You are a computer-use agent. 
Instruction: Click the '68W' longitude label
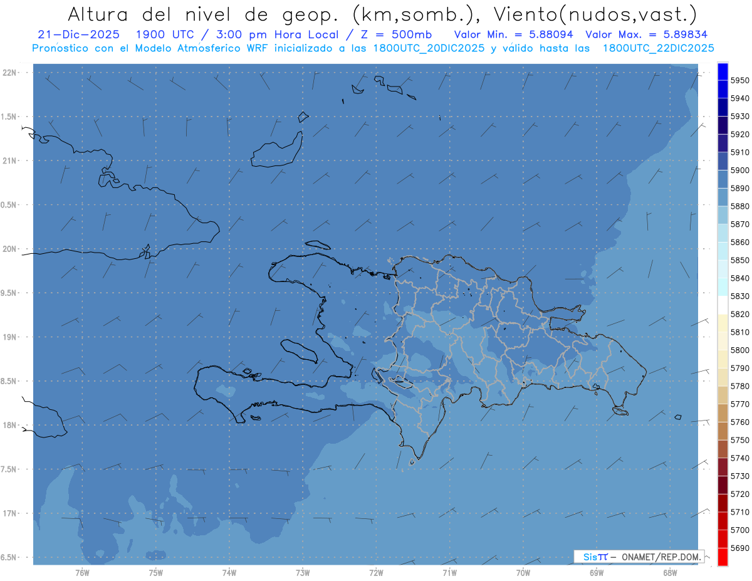[670, 572]
